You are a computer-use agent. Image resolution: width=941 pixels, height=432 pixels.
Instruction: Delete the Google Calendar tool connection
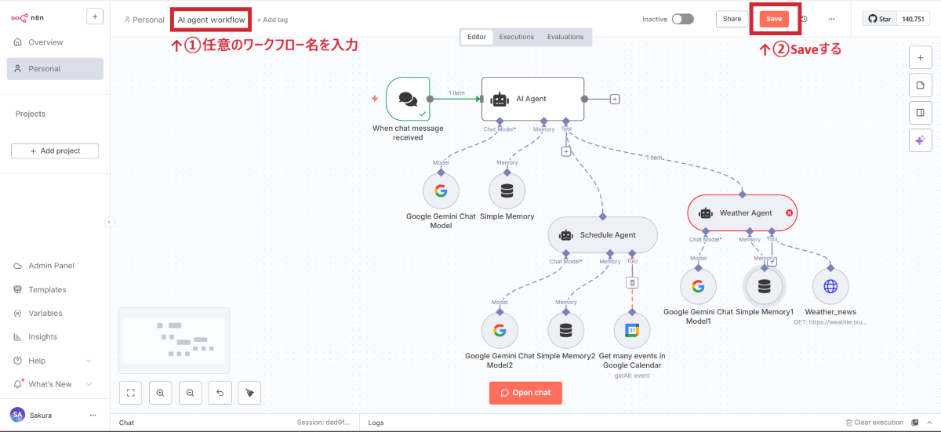(633, 282)
